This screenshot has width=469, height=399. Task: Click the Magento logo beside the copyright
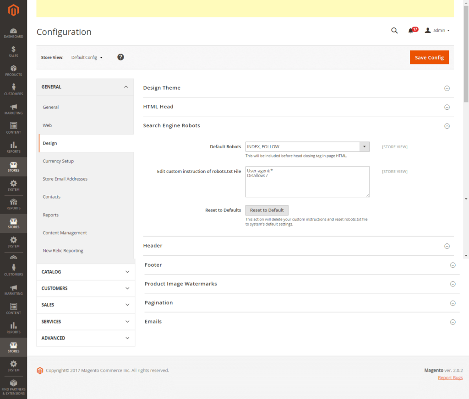click(40, 371)
